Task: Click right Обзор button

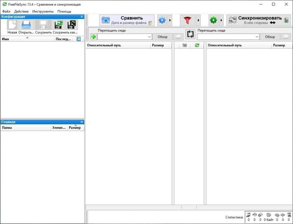Action: click(270, 37)
